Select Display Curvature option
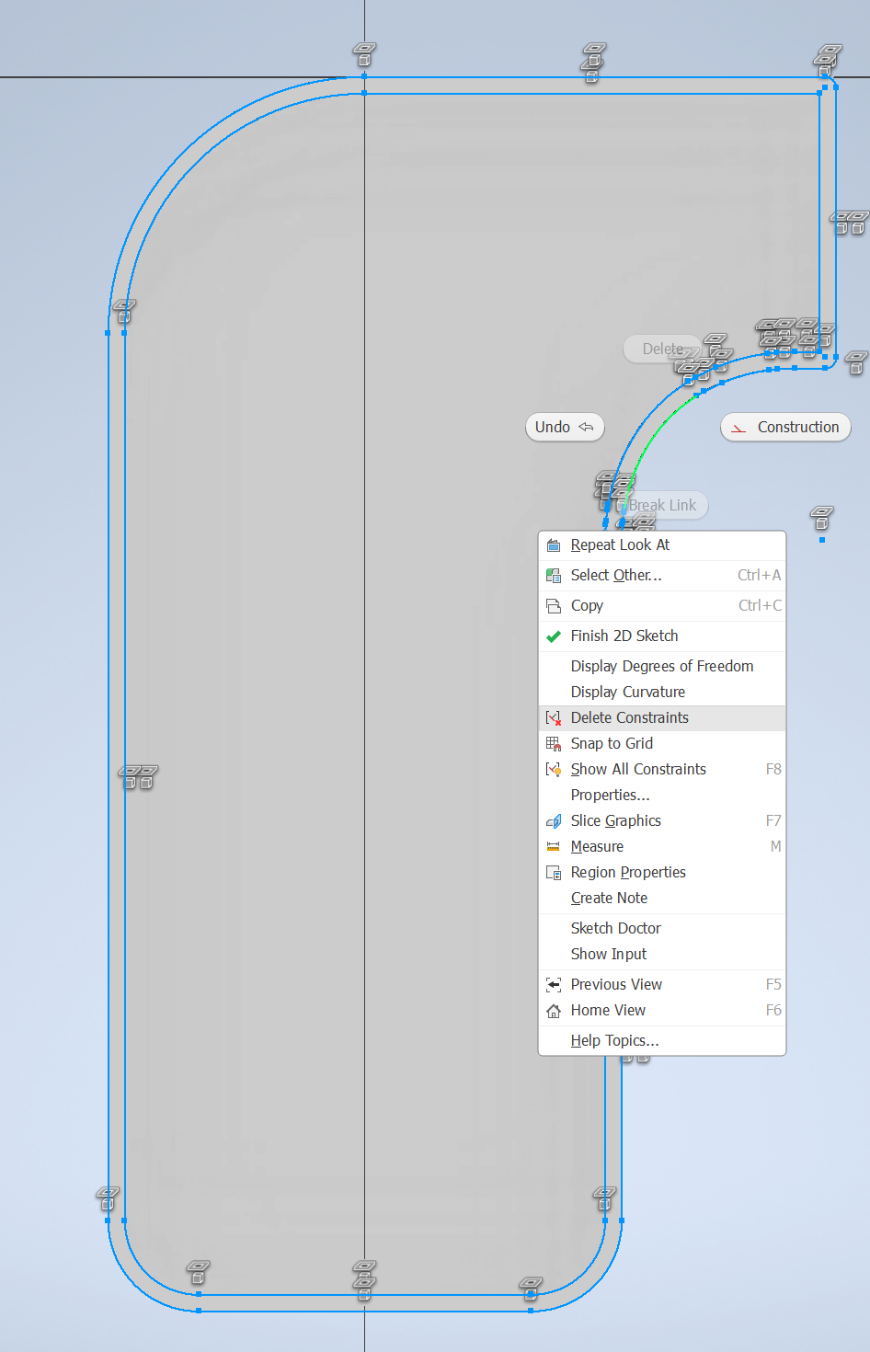 click(662, 693)
